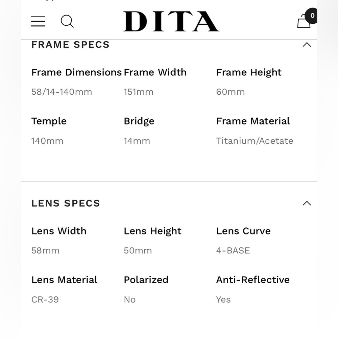The height and width of the screenshot is (338, 338).
Task: Click the LENS SPECS heading text
Action: point(66,203)
